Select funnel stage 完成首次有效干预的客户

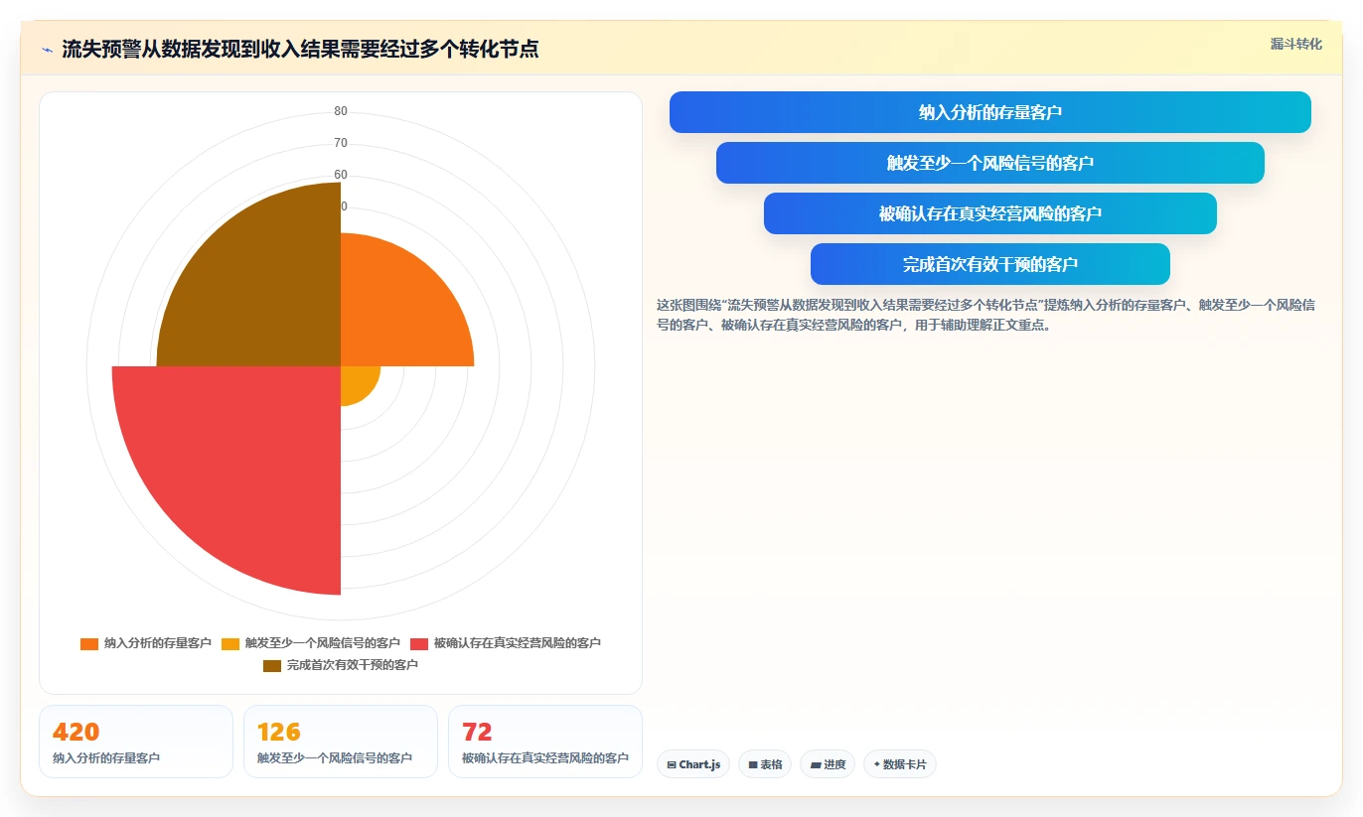coord(989,264)
